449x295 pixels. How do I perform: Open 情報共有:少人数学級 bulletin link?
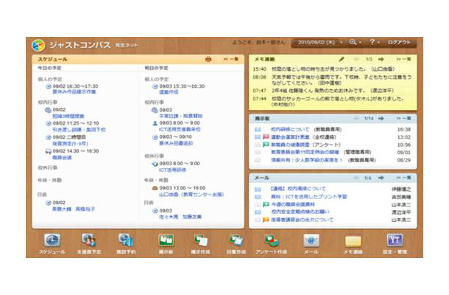click(307, 160)
